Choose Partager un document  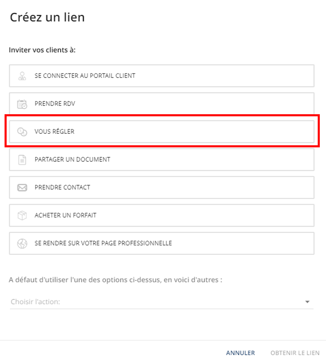point(162,159)
